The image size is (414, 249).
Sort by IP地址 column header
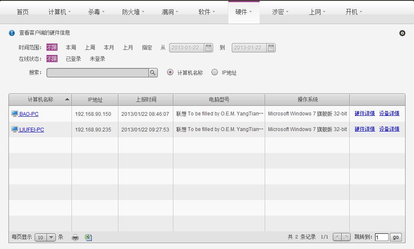95,99
